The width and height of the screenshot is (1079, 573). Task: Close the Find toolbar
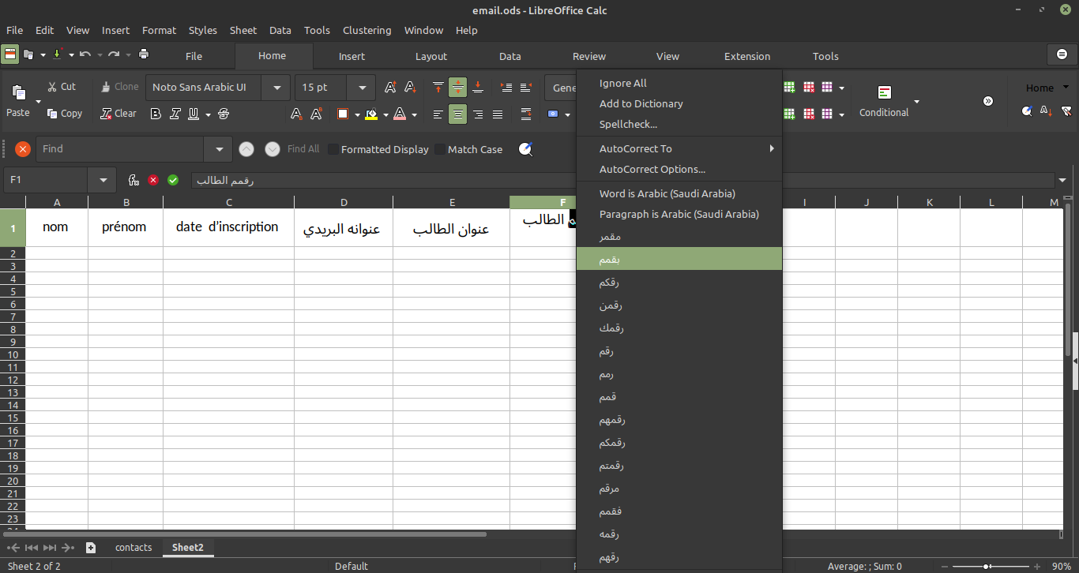tap(23, 149)
